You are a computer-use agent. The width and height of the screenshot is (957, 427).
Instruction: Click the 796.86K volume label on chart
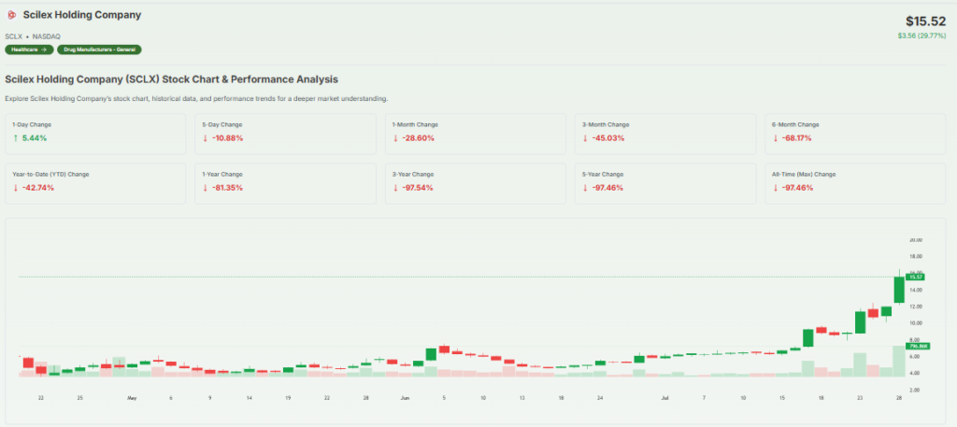point(918,346)
